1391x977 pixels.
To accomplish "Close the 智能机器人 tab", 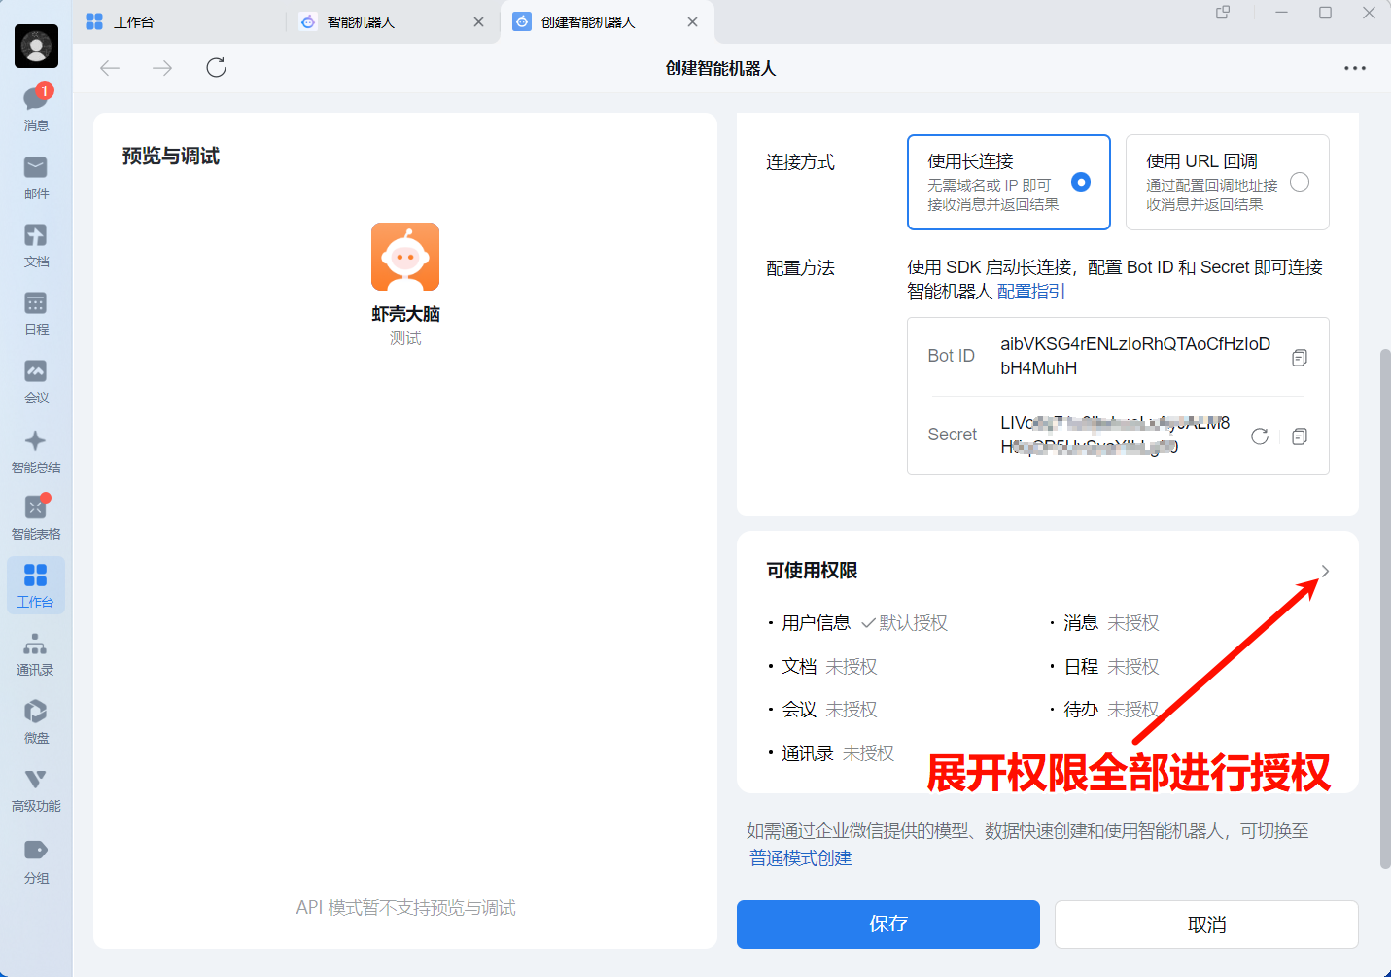I will (x=478, y=22).
